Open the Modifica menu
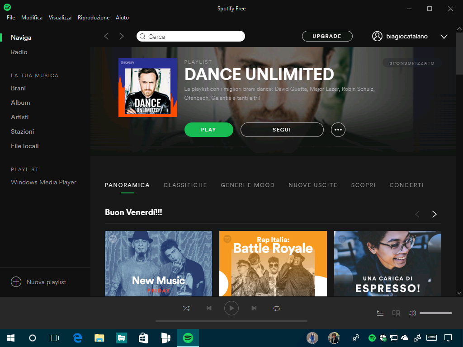The image size is (463, 347). (32, 18)
